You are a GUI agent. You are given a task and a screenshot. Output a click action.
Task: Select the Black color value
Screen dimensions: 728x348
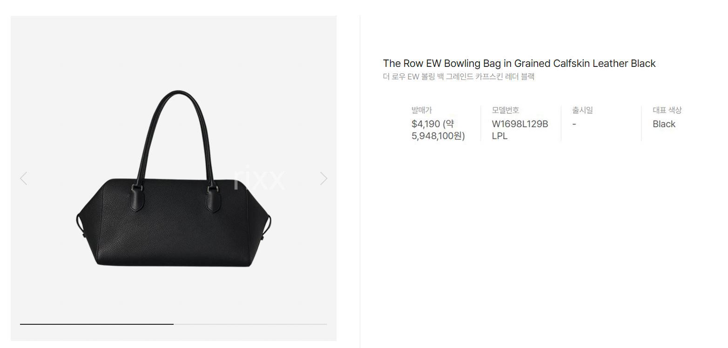point(664,124)
